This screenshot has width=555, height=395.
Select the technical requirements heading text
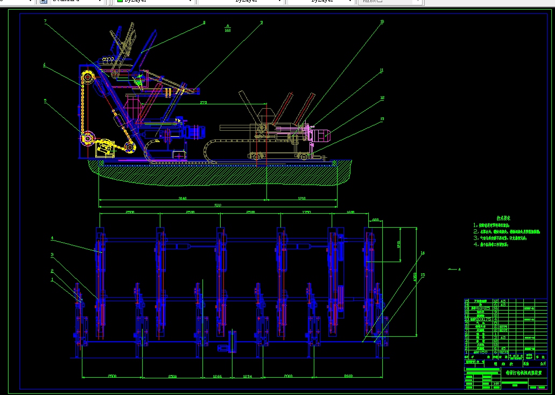pyautogui.click(x=503, y=218)
